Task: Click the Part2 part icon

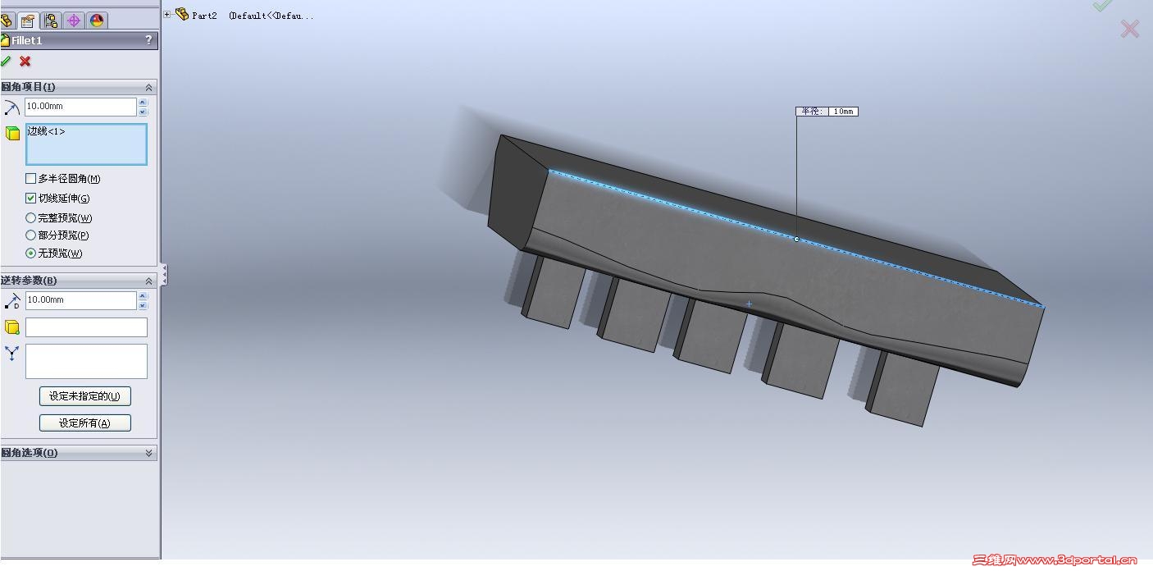Action: pos(182,14)
